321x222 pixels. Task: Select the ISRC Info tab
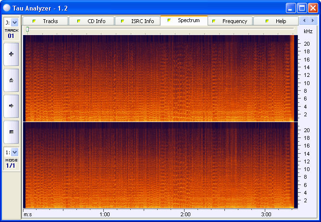pos(137,21)
